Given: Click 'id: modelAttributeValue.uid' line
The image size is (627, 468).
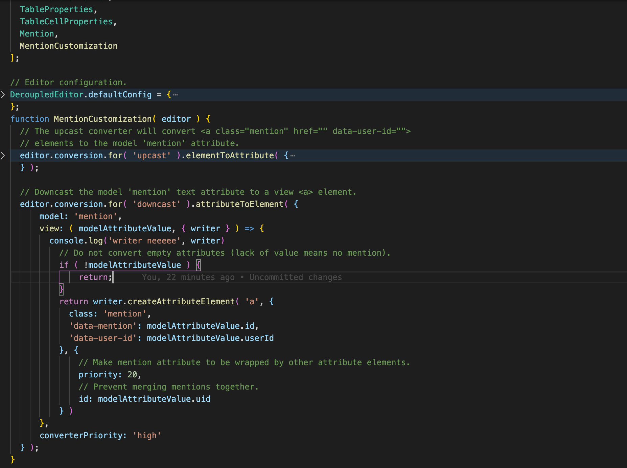Looking at the screenshot, I should [144, 399].
